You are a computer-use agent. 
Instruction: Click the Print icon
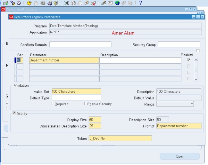(50, 3)
